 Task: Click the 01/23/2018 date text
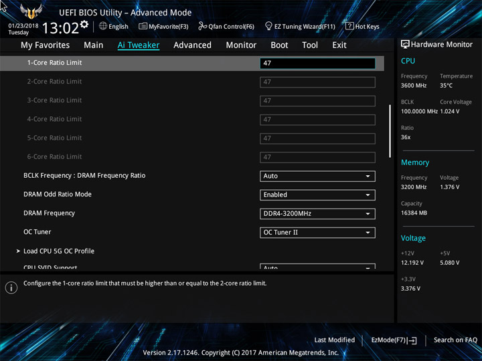tap(23, 26)
